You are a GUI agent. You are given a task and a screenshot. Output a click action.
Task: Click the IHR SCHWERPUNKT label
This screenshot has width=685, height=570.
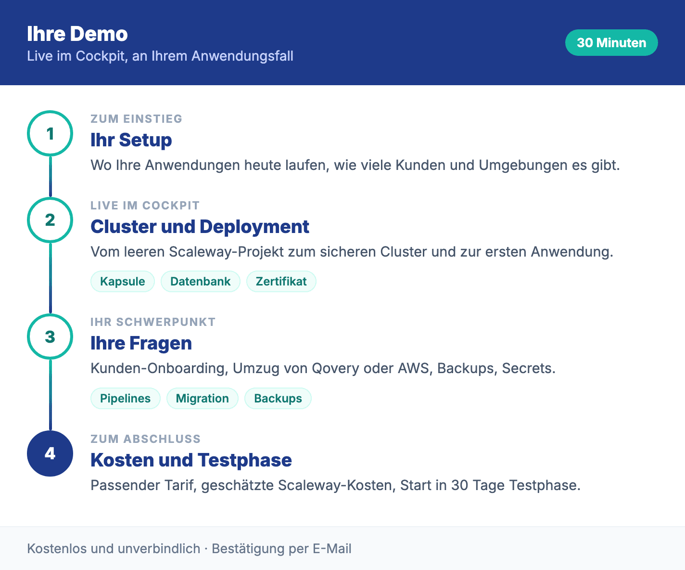tap(153, 322)
